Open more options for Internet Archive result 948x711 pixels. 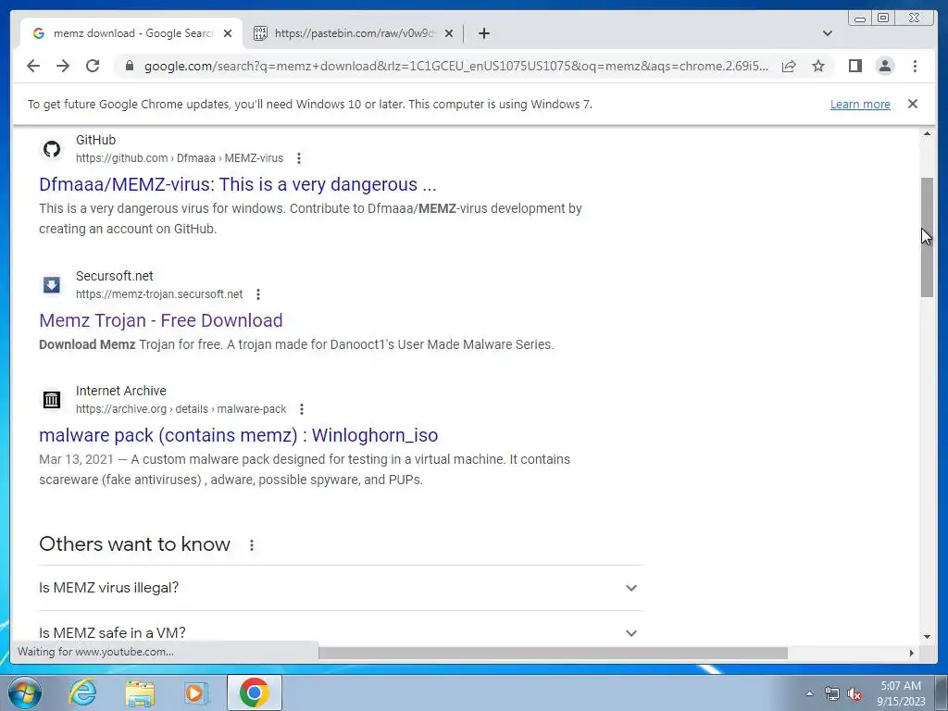point(302,409)
